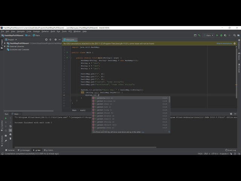The height and width of the screenshot is (181, 241).
Task: Close the Main tab in the Run panel
Action: (20, 114)
